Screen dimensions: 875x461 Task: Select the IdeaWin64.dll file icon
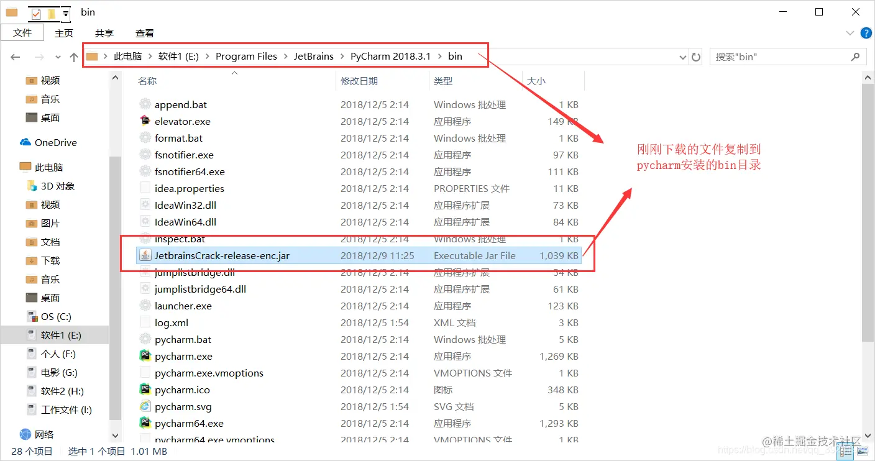[145, 222]
